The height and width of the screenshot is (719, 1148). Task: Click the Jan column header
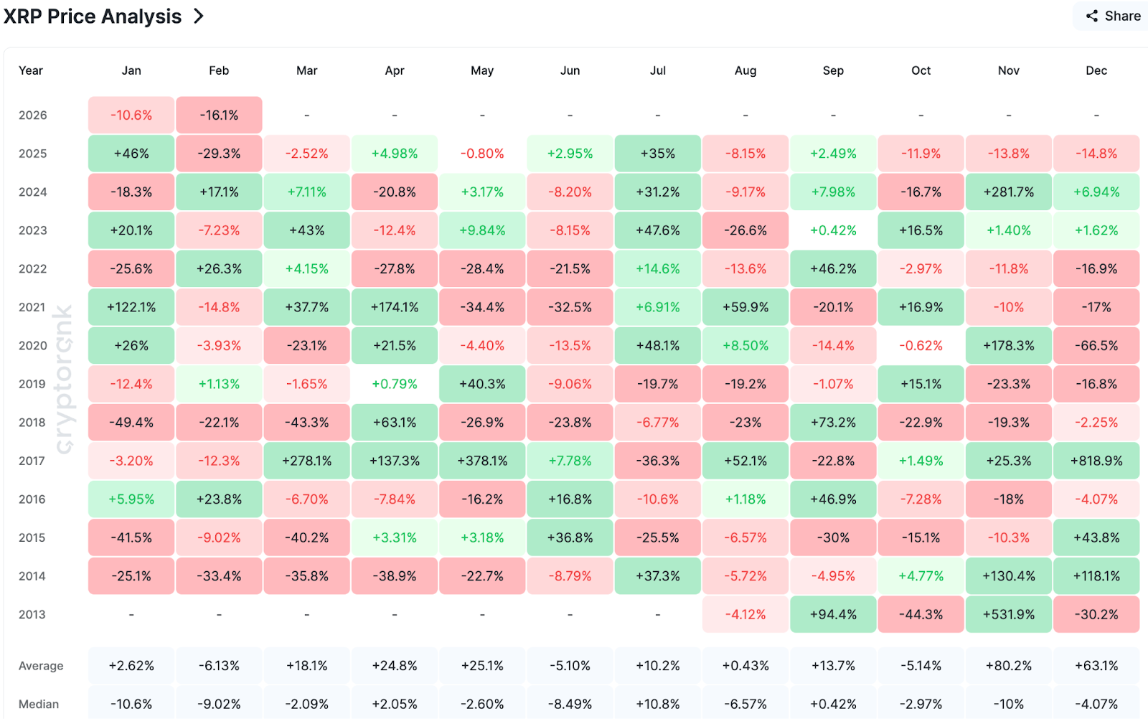coord(131,70)
